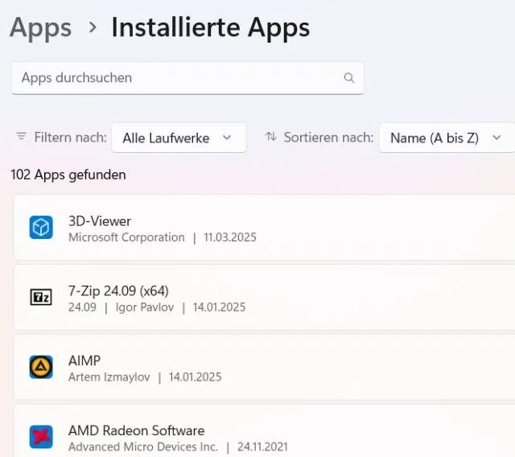Click the AIMP app icon
The image size is (515, 457).
pos(41,367)
